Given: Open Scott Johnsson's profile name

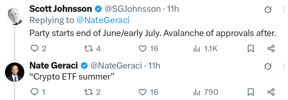Looking at the screenshot, I should point(61,9).
